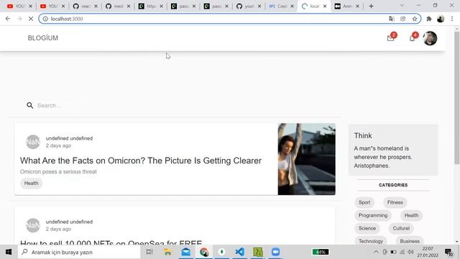Select the Sport category chip
This screenshot has height=259, width=460.
tap(364, 202)
